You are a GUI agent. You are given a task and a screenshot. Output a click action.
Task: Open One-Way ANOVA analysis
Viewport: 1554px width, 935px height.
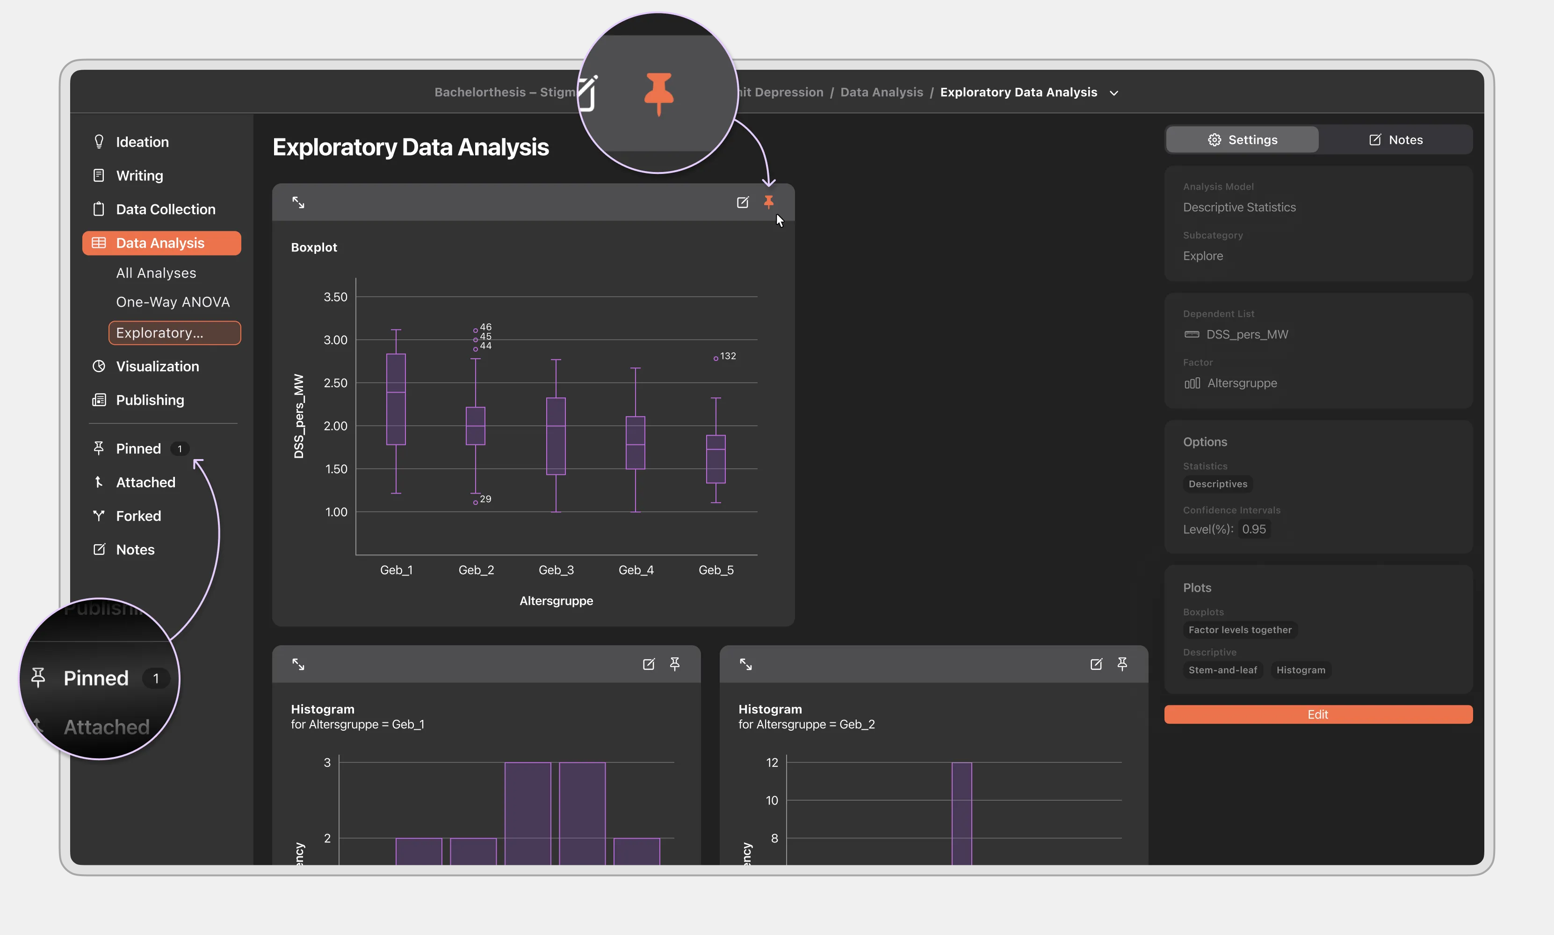[173, 302]
